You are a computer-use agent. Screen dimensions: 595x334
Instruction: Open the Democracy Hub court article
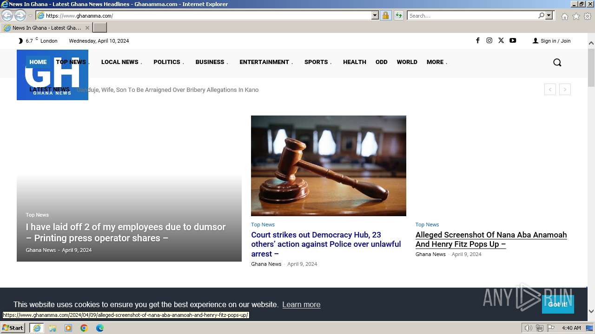tap(326, 244)
